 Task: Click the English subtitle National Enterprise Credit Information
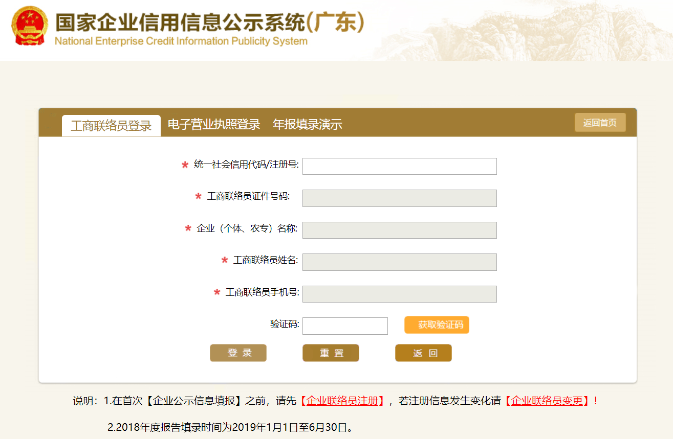[x=181, y=41]
